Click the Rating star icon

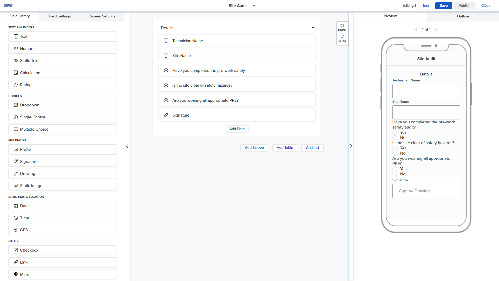16,85
